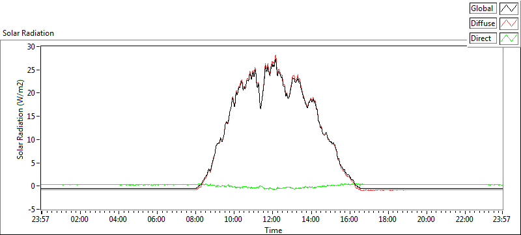Click the Time x-axis label
521x235 pixels.
coord(273,230)
